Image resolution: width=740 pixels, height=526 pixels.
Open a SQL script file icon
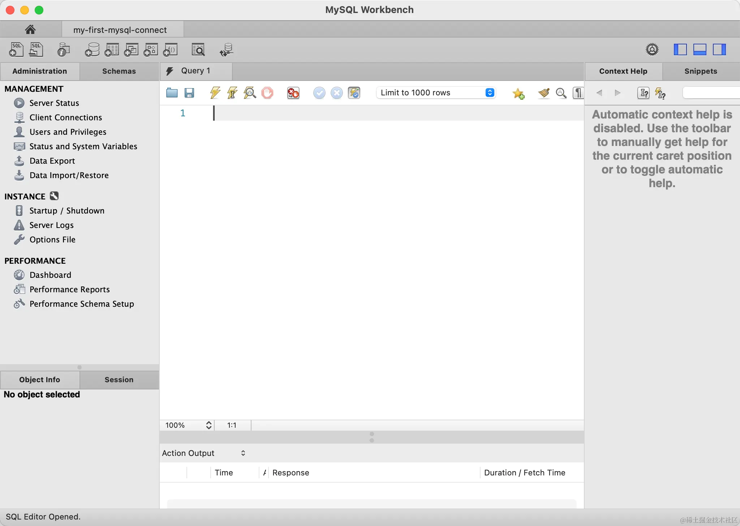point(36,49)
